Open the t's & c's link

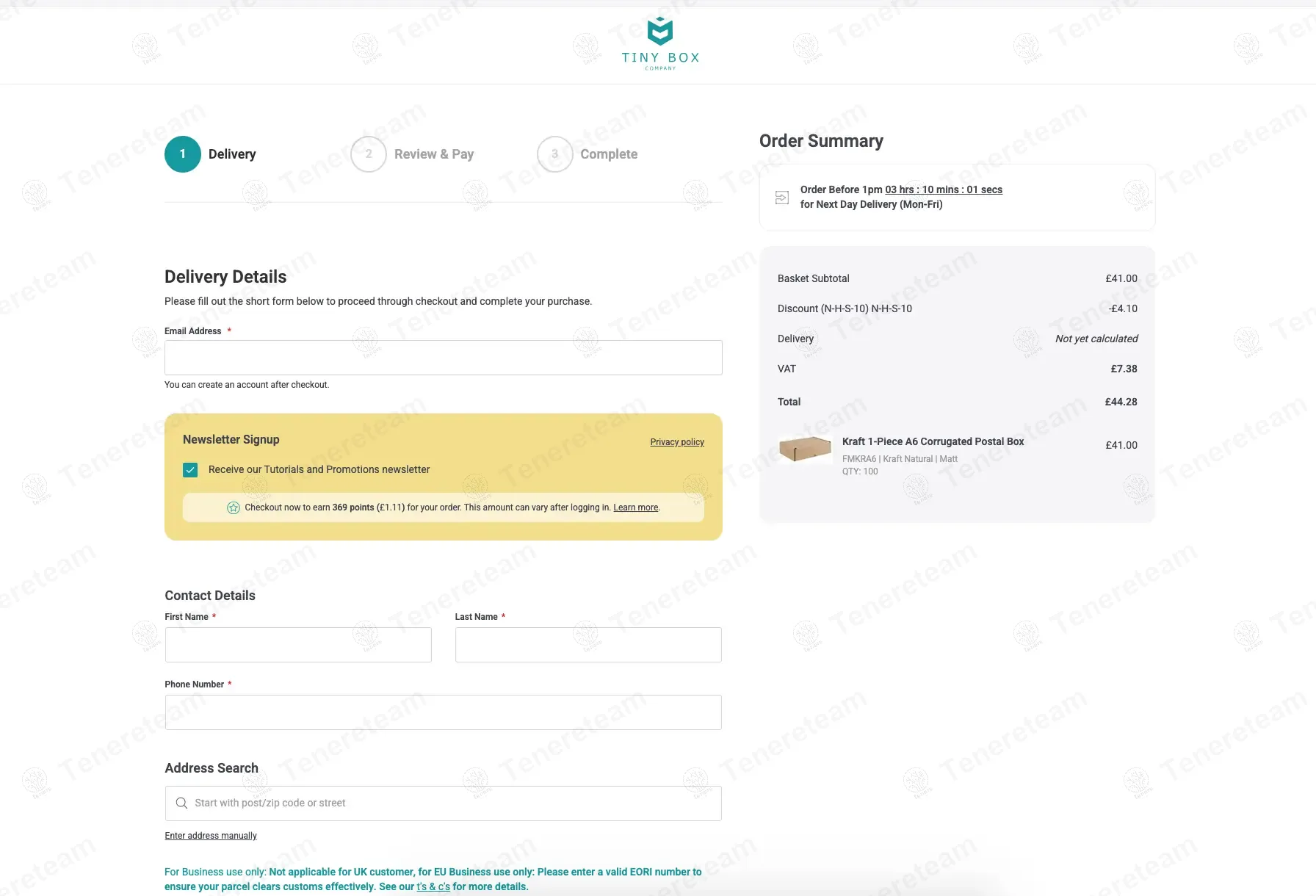coord(433,886)
